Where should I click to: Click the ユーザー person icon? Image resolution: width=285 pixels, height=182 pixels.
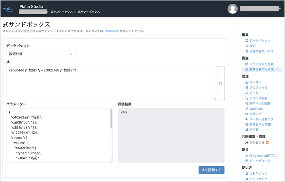click(x=247, y=82)
